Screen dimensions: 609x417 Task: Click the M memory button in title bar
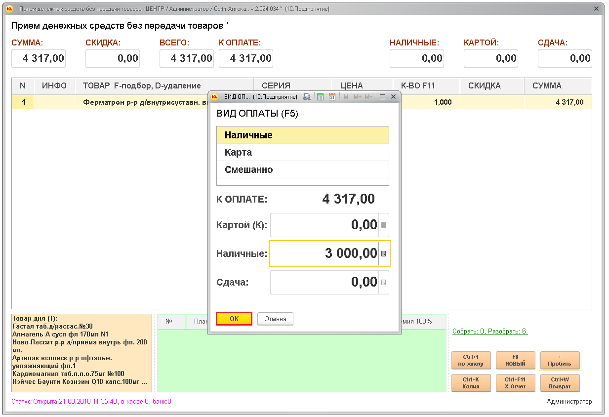[x=346, y=97]
